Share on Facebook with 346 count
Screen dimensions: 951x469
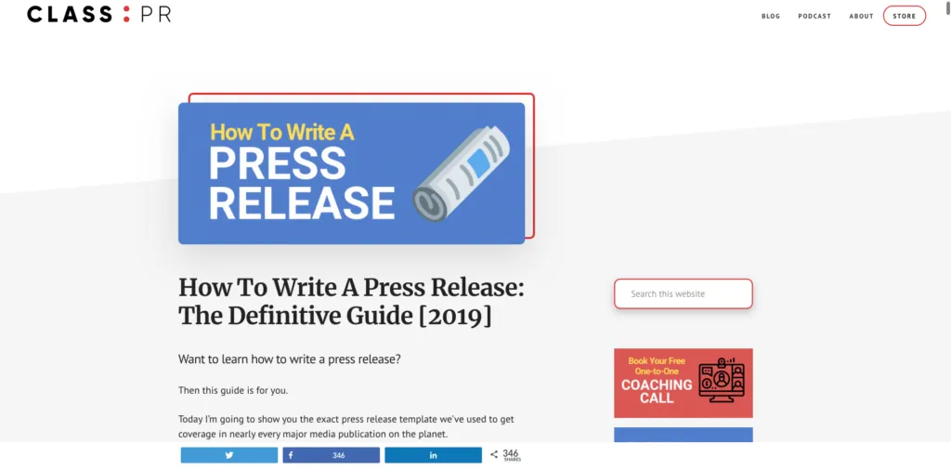(332, 455)
